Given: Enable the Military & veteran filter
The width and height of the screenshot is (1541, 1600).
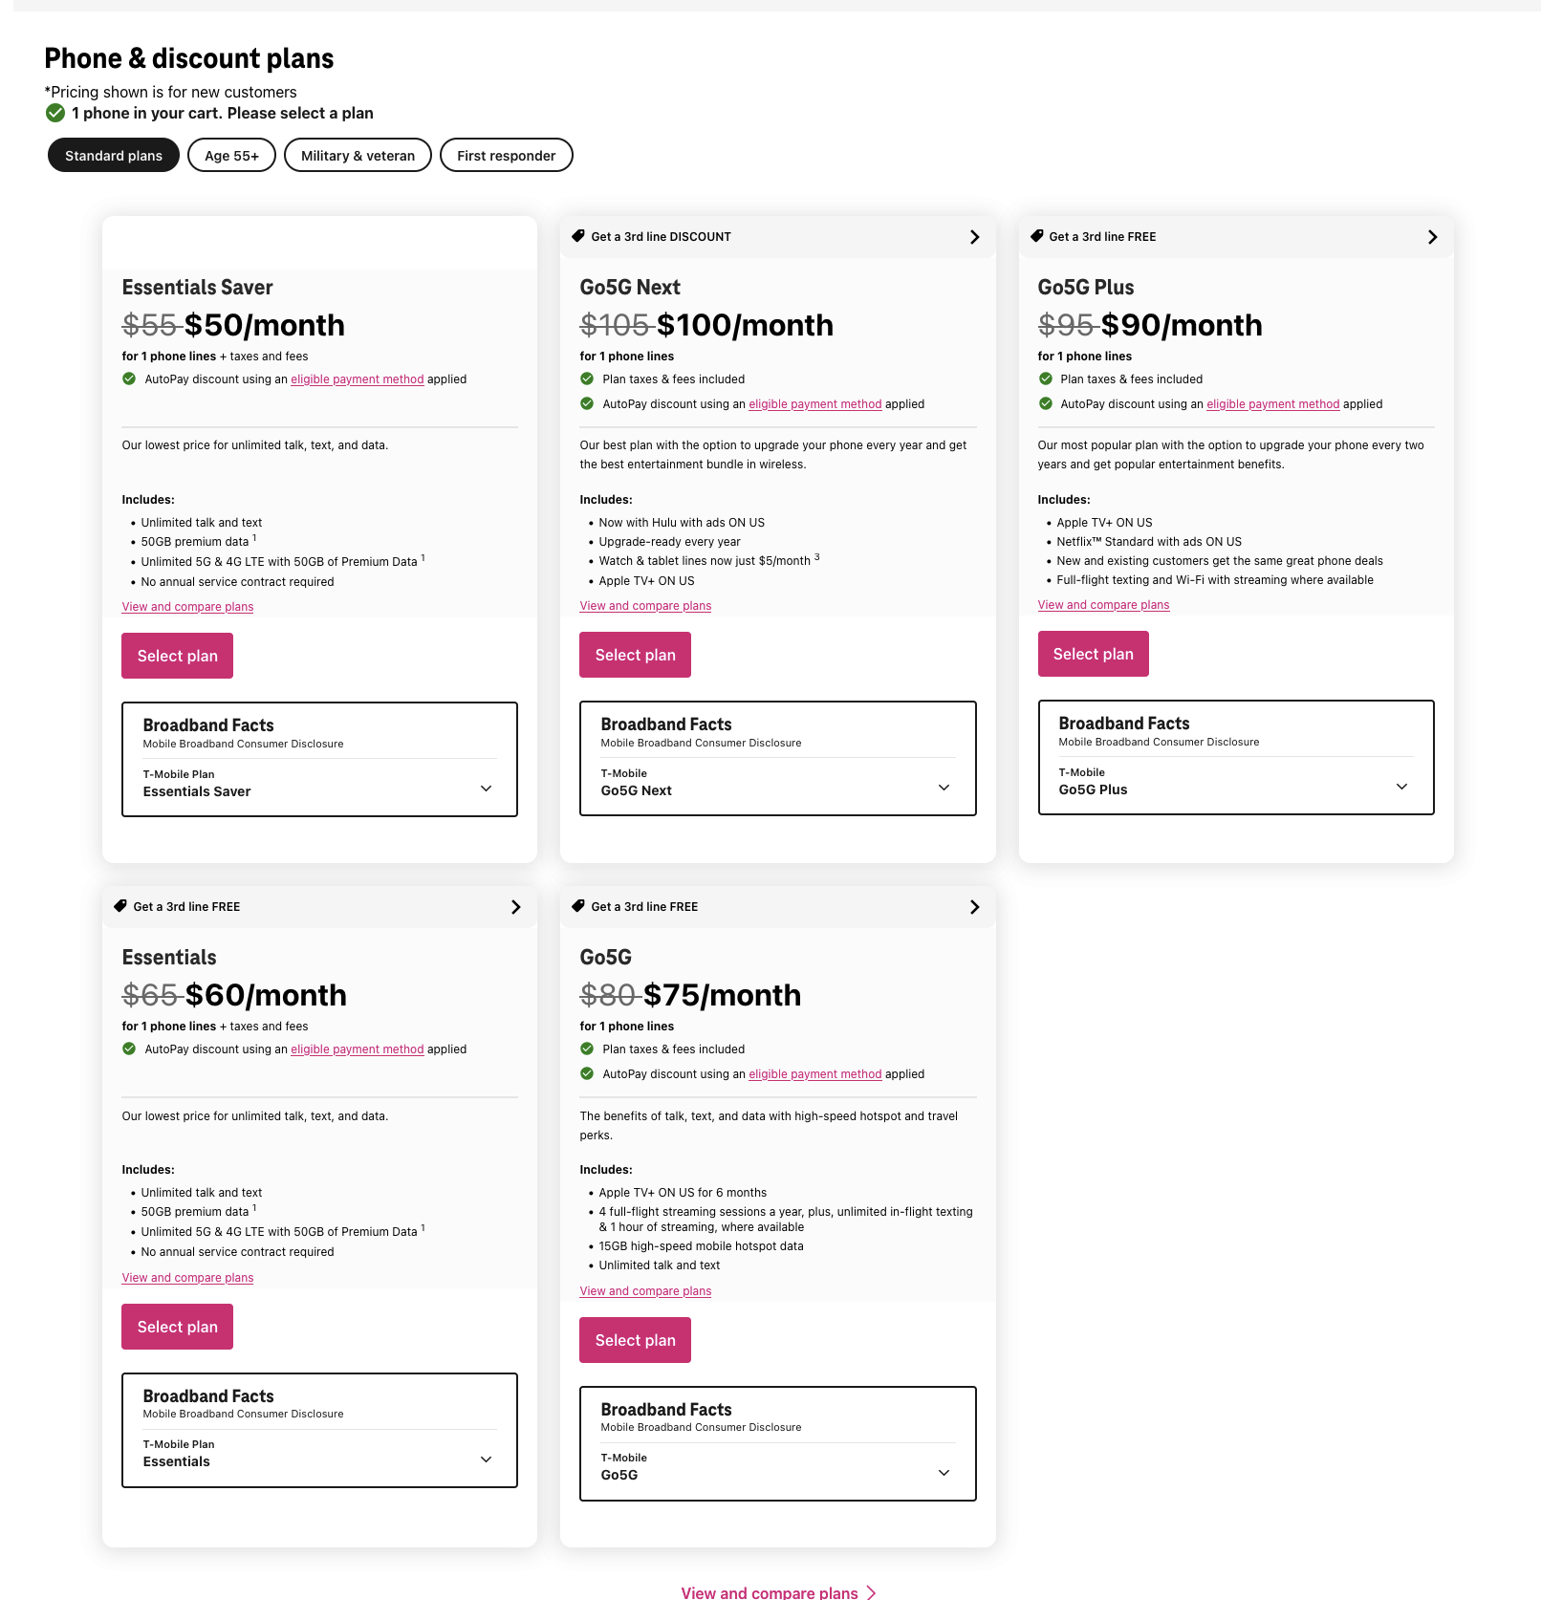Looking at the screenshot, I should click(358, 155).
